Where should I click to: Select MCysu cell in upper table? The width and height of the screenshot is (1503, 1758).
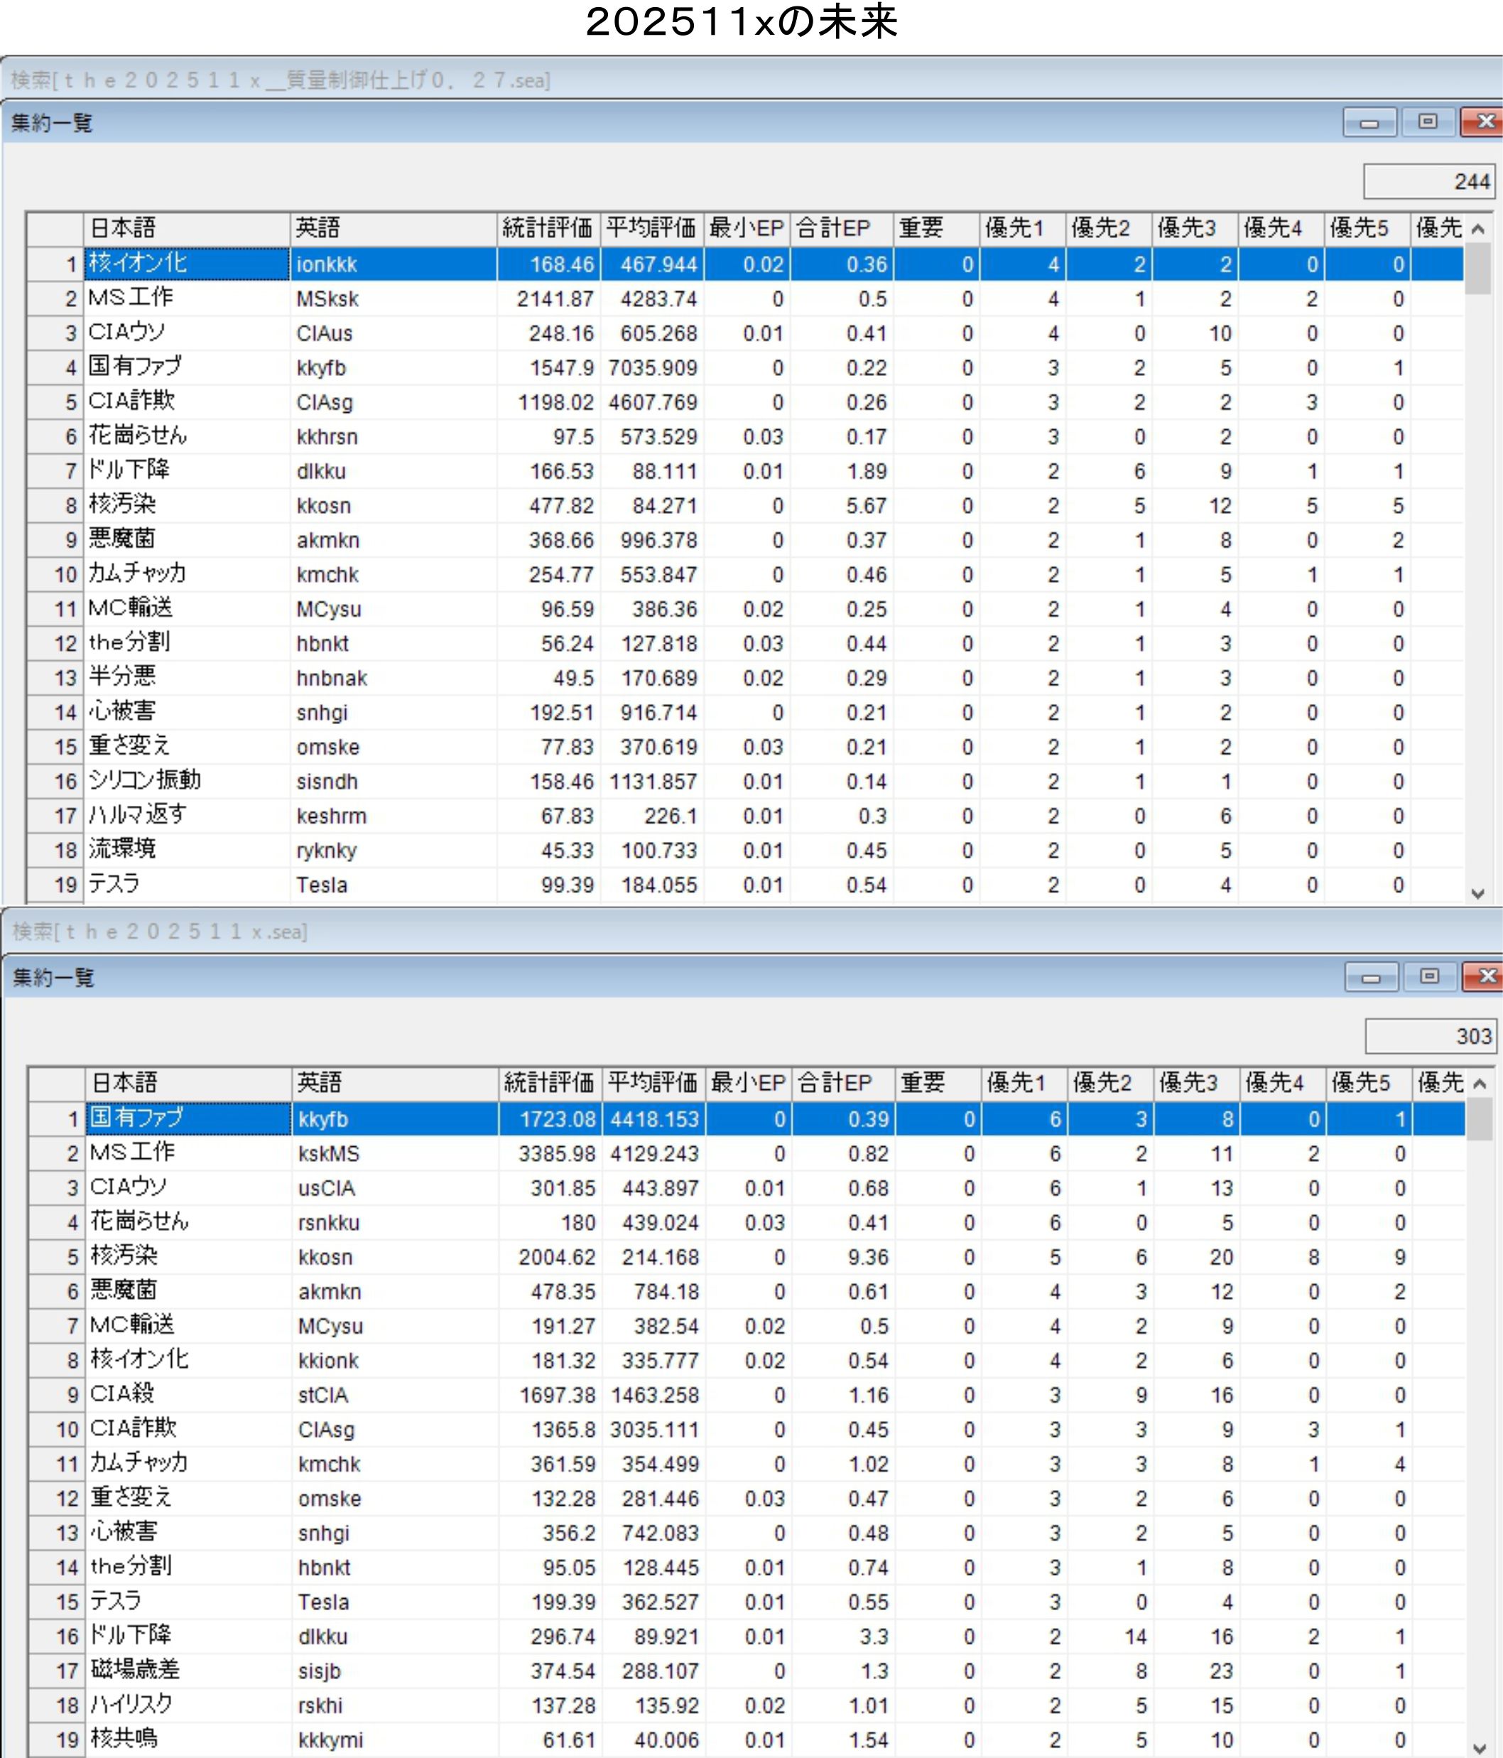pyautogui.click(x=393, y=609)
